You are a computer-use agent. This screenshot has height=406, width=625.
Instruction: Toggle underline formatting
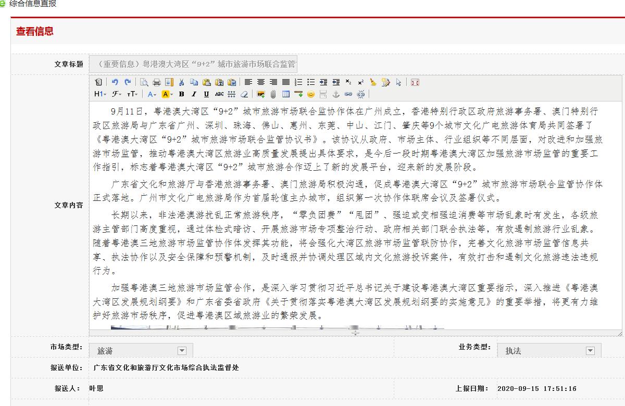[x=206, y=94]
